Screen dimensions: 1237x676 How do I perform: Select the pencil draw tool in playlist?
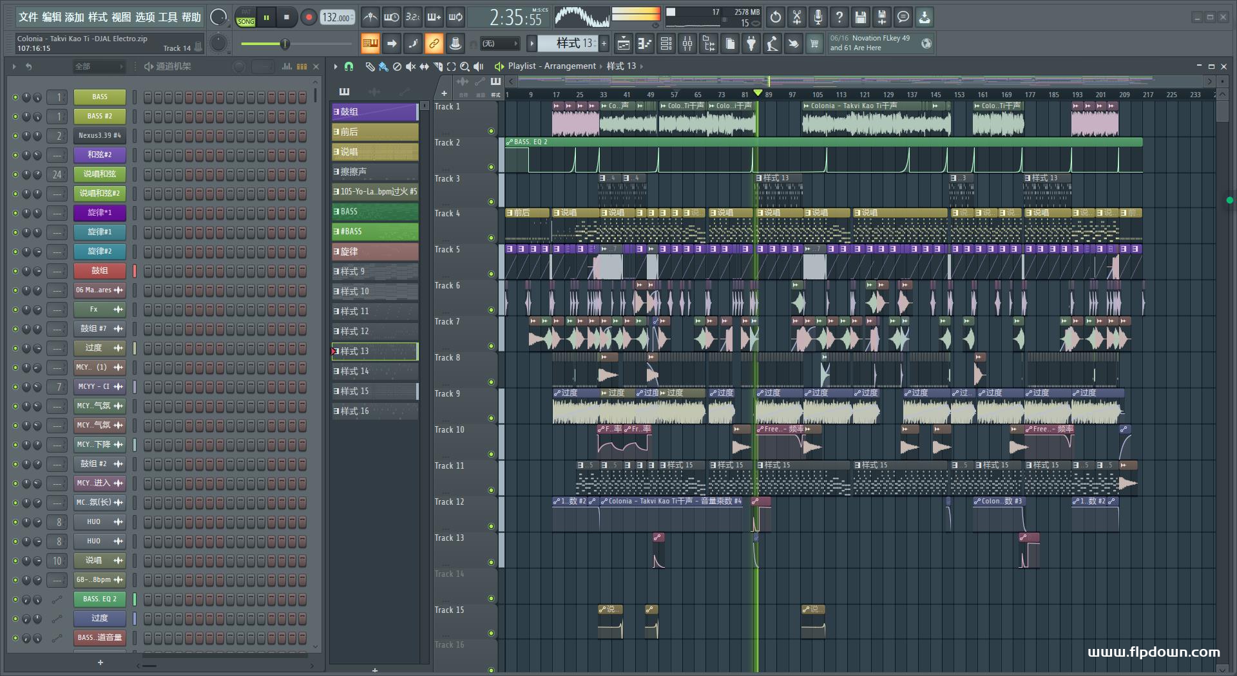[x=370, y=66]
